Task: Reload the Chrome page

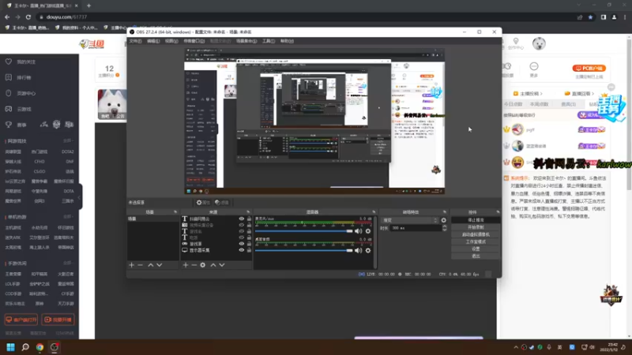Action: coord(28,17)
